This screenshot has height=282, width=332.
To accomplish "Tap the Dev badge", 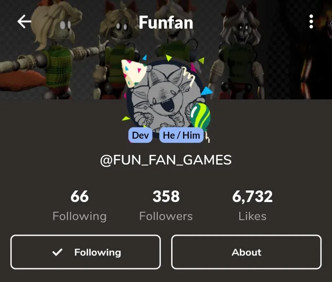I will pyautogui.click(x=140, y=135).
